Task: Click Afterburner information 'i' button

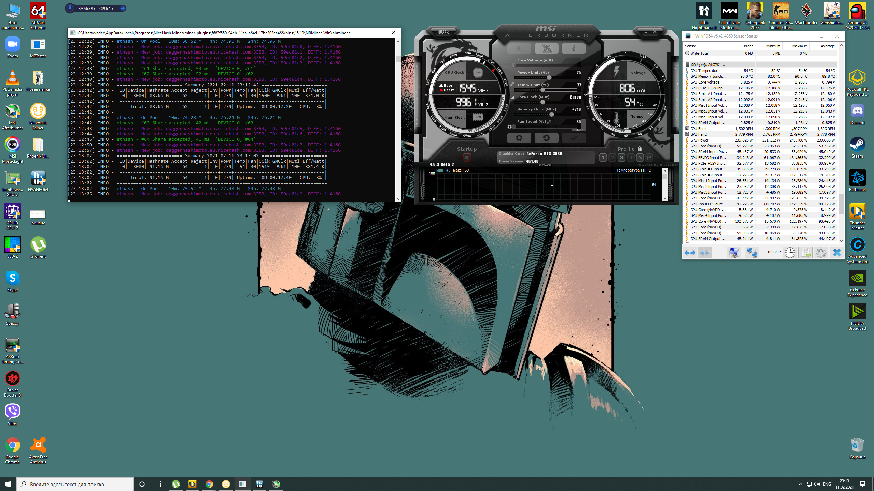Action: [574, 48]
